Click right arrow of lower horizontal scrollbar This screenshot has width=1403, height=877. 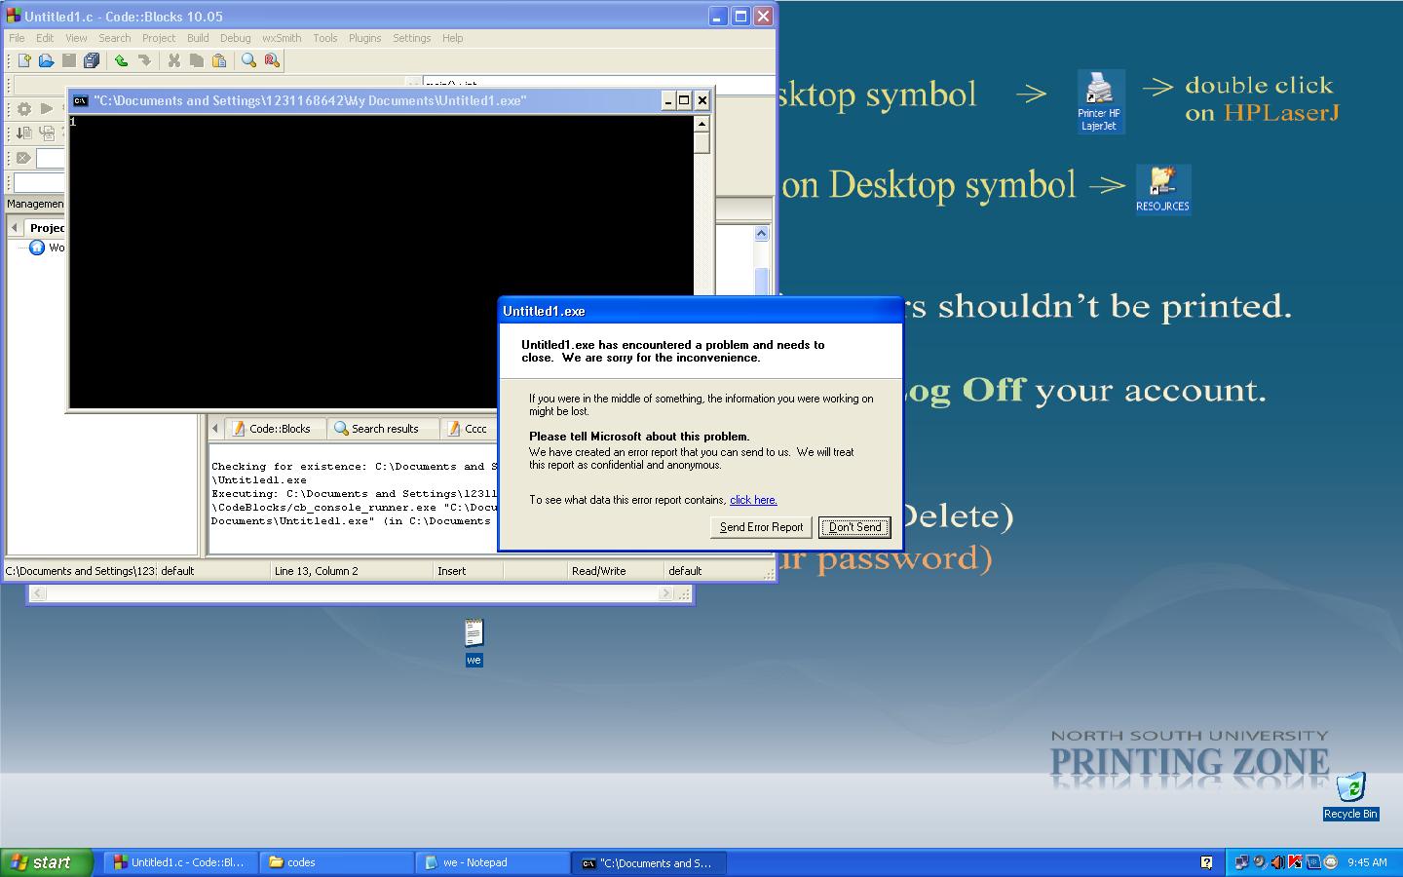666,593
